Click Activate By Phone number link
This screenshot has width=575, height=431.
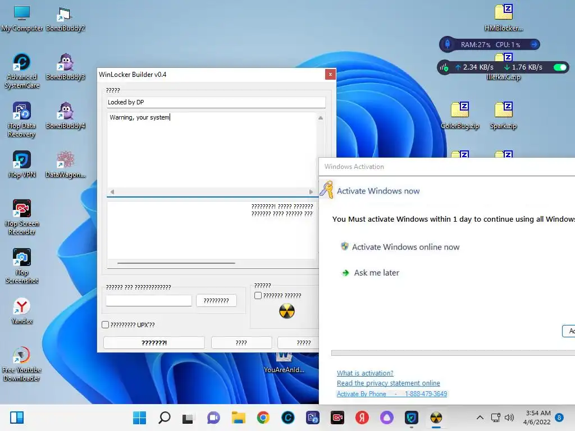391,393
